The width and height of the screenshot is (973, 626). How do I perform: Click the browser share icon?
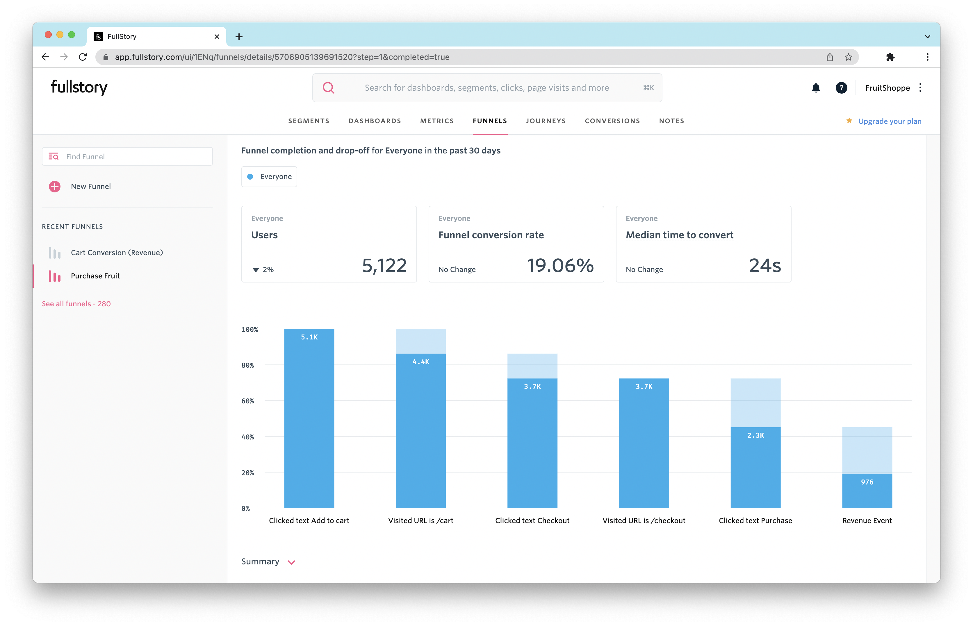coord(830,57)
